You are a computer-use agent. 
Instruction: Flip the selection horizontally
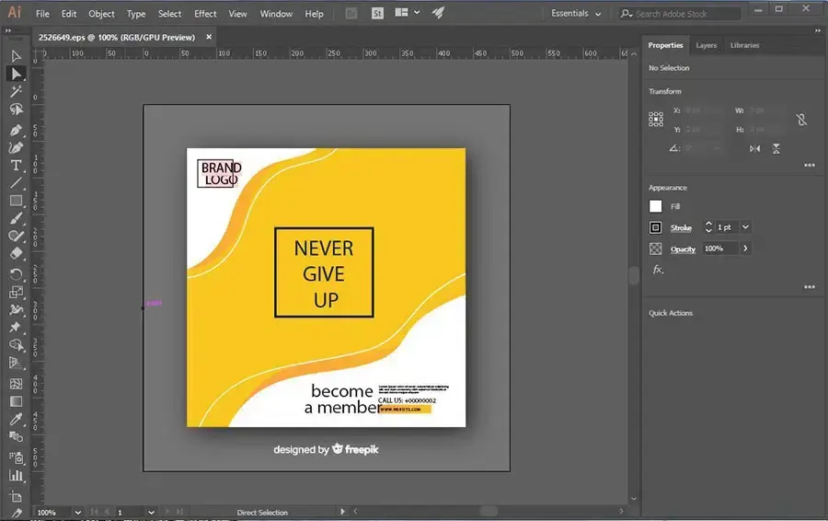pos(754,149)
